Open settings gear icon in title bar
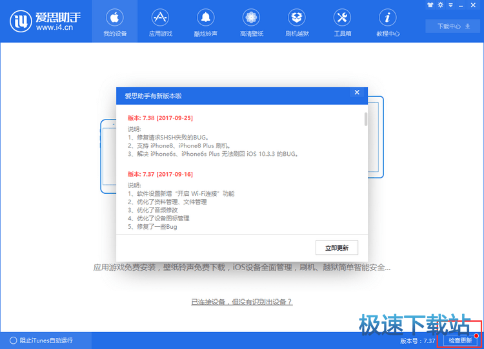The width and height of the screenshot is (484, 349). [x=441, y=5]
